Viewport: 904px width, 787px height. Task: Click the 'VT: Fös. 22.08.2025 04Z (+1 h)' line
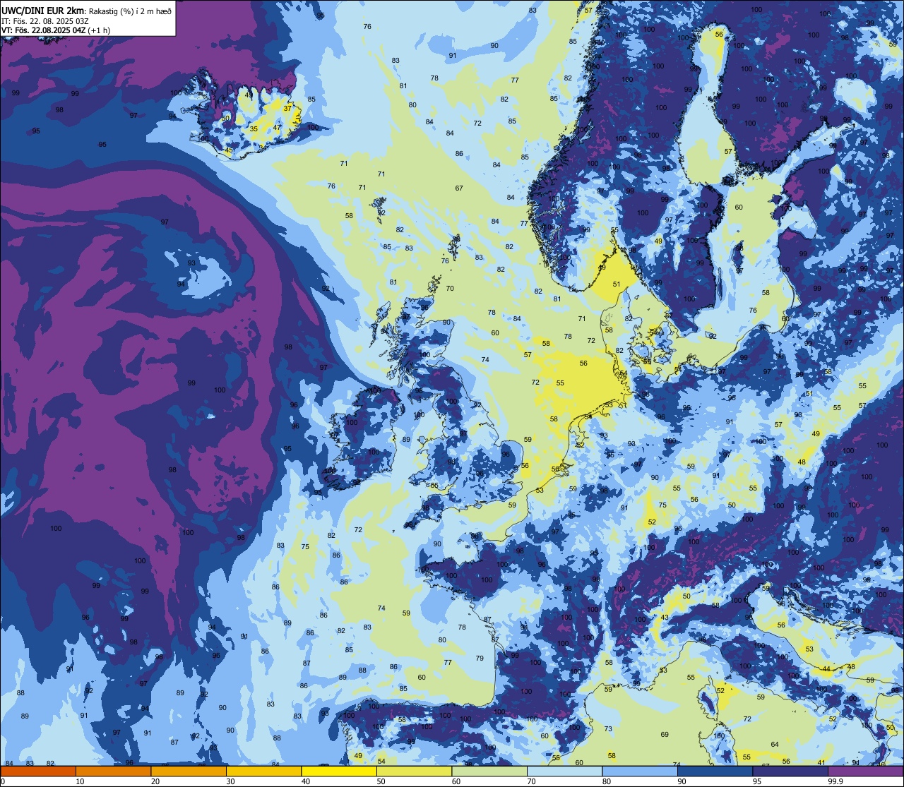[55, 30]
